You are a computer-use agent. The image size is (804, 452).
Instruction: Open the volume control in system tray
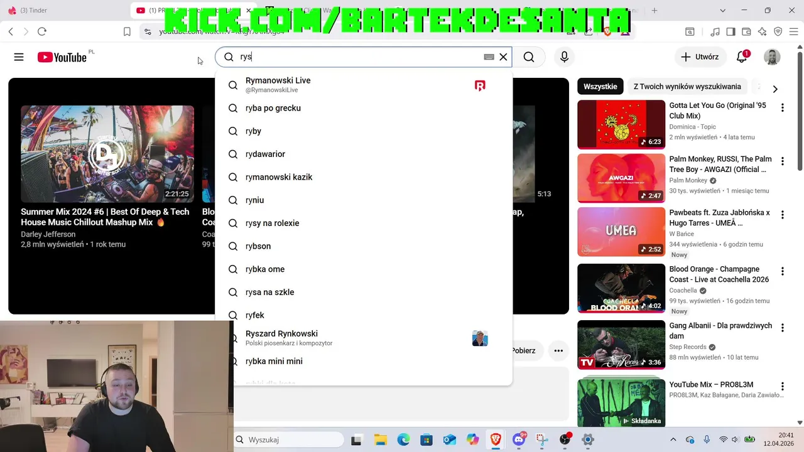click(x=736, y=440)
